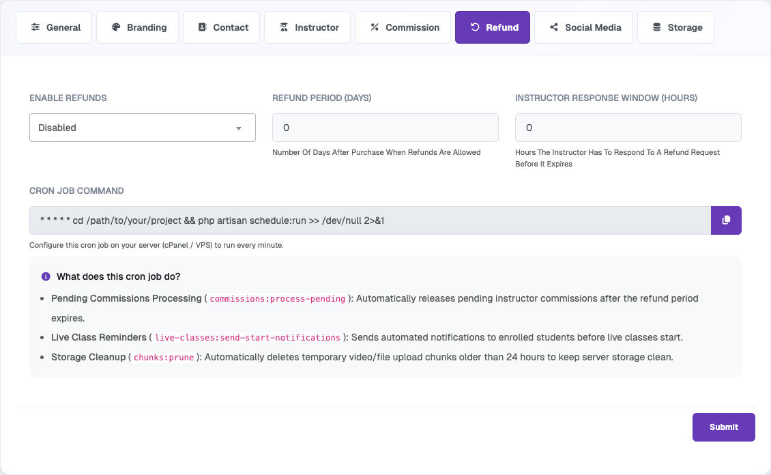Click the 'commissions:process-pending' command text

click(277, 299)
